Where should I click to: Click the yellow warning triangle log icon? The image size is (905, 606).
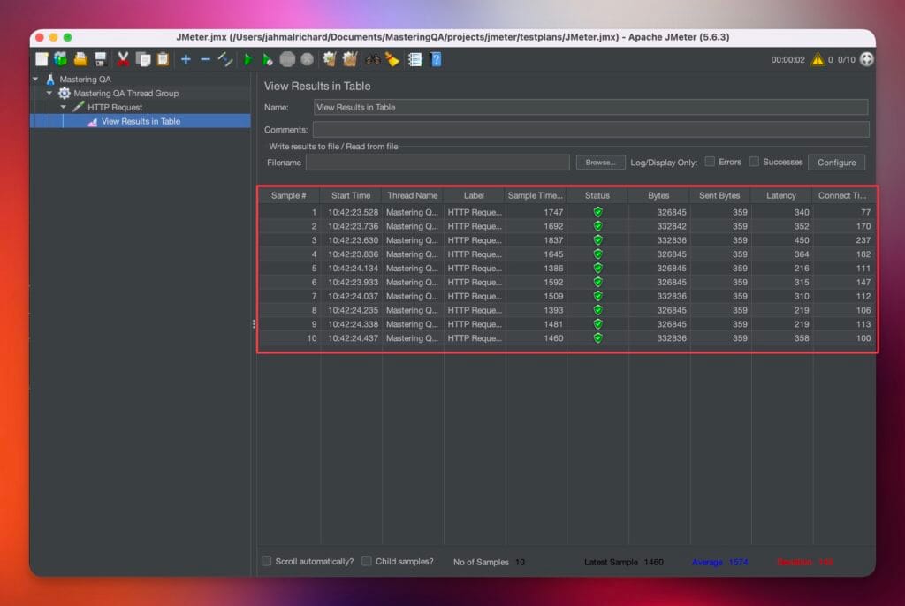point(818,59)
